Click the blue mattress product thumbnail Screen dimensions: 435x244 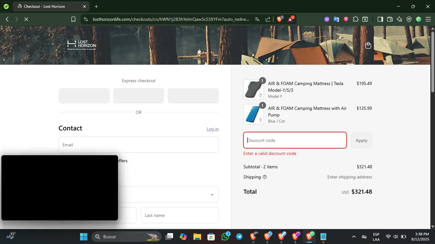point(253,114)
